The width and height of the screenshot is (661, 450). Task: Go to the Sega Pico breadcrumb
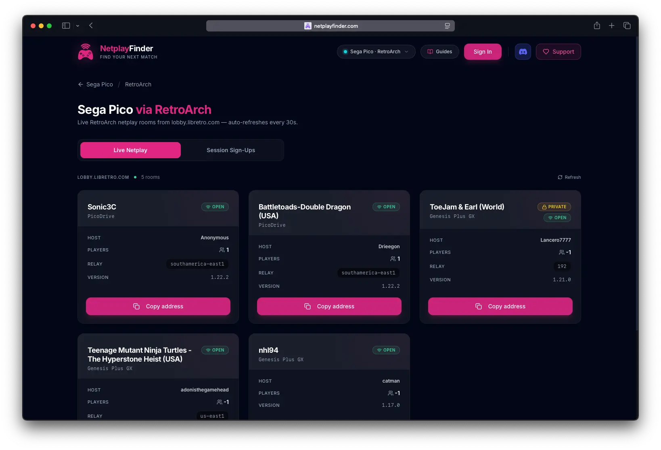click(x=100, y=84)
